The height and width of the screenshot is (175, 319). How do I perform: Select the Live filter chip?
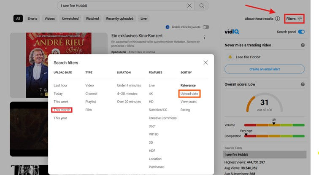pos(143,19)
